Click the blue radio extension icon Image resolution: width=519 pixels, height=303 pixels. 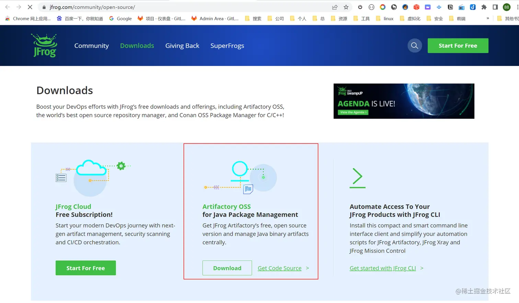(462, 7)
